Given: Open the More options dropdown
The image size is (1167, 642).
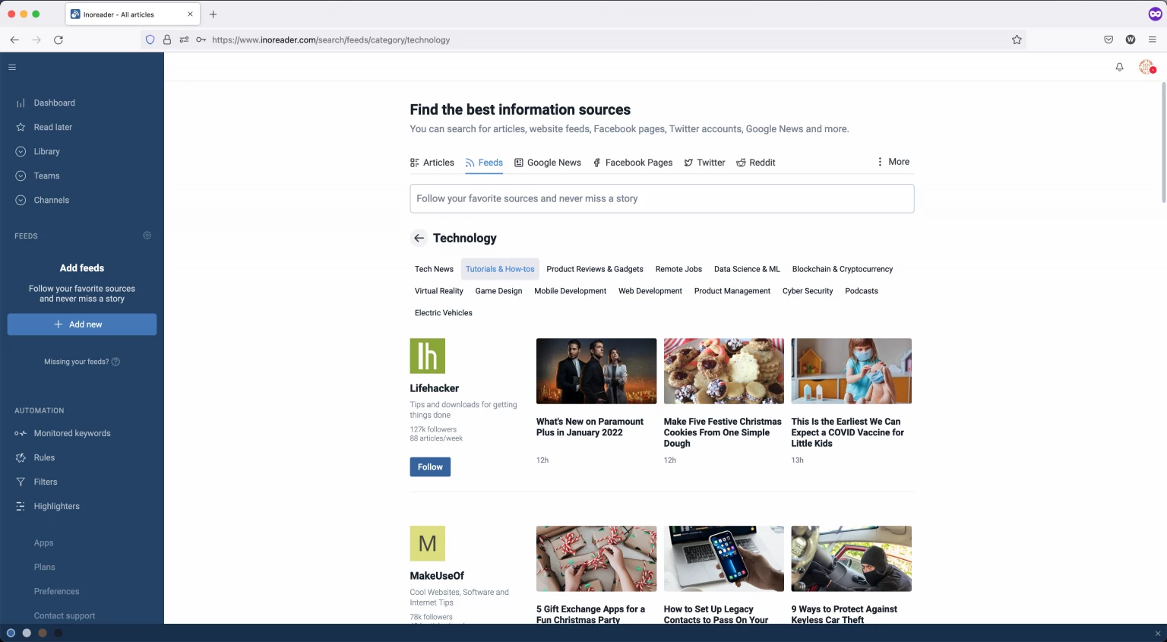Looking at the screenshot, I should point(893,162).
